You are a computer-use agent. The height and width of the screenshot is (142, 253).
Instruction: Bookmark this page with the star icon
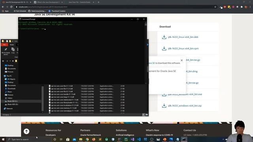tap(215, 7)
